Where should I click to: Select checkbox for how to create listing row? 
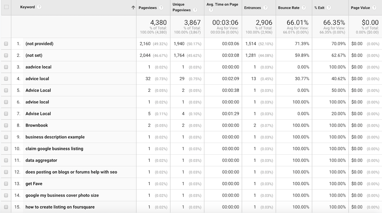click(6, 207)
